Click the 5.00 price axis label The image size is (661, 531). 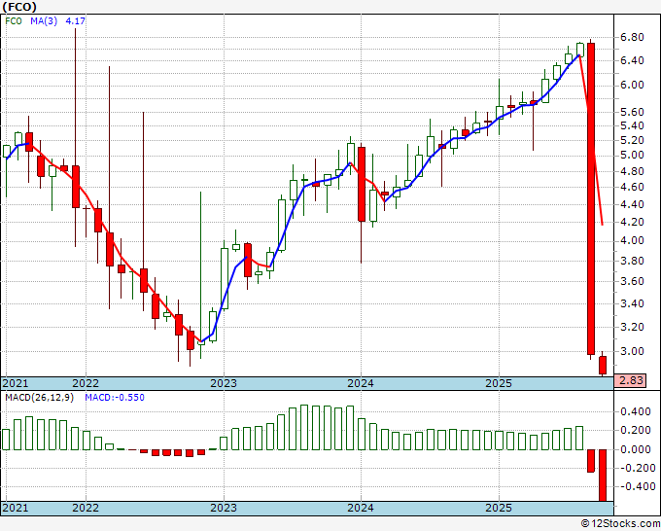tap(632, 156)
